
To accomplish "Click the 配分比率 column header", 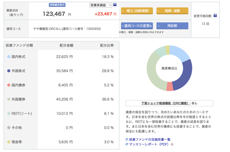I will 107,45.
